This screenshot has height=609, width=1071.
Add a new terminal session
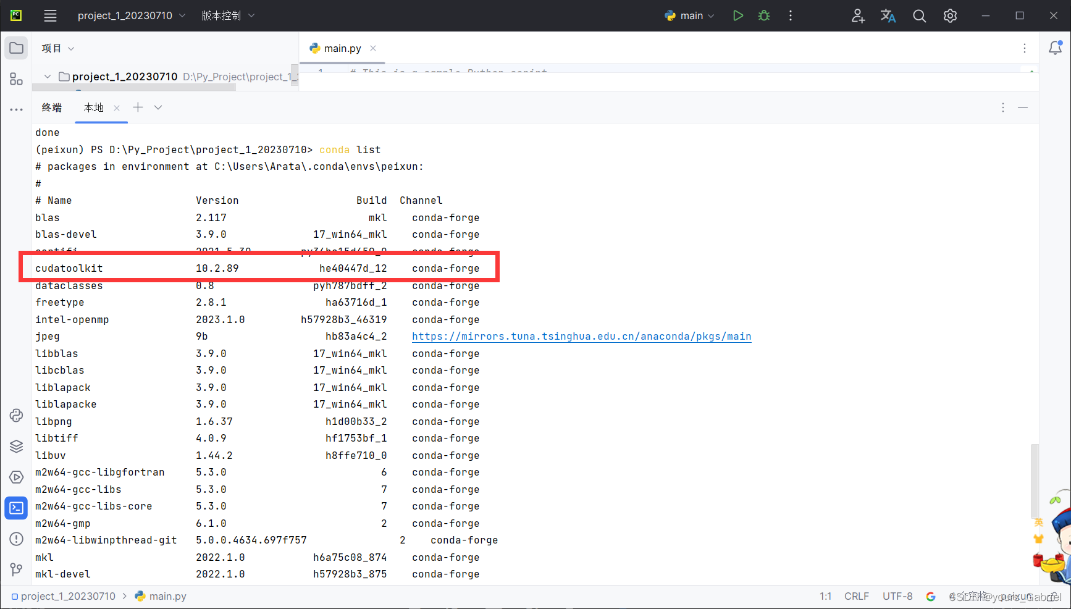tap(138, 107)
